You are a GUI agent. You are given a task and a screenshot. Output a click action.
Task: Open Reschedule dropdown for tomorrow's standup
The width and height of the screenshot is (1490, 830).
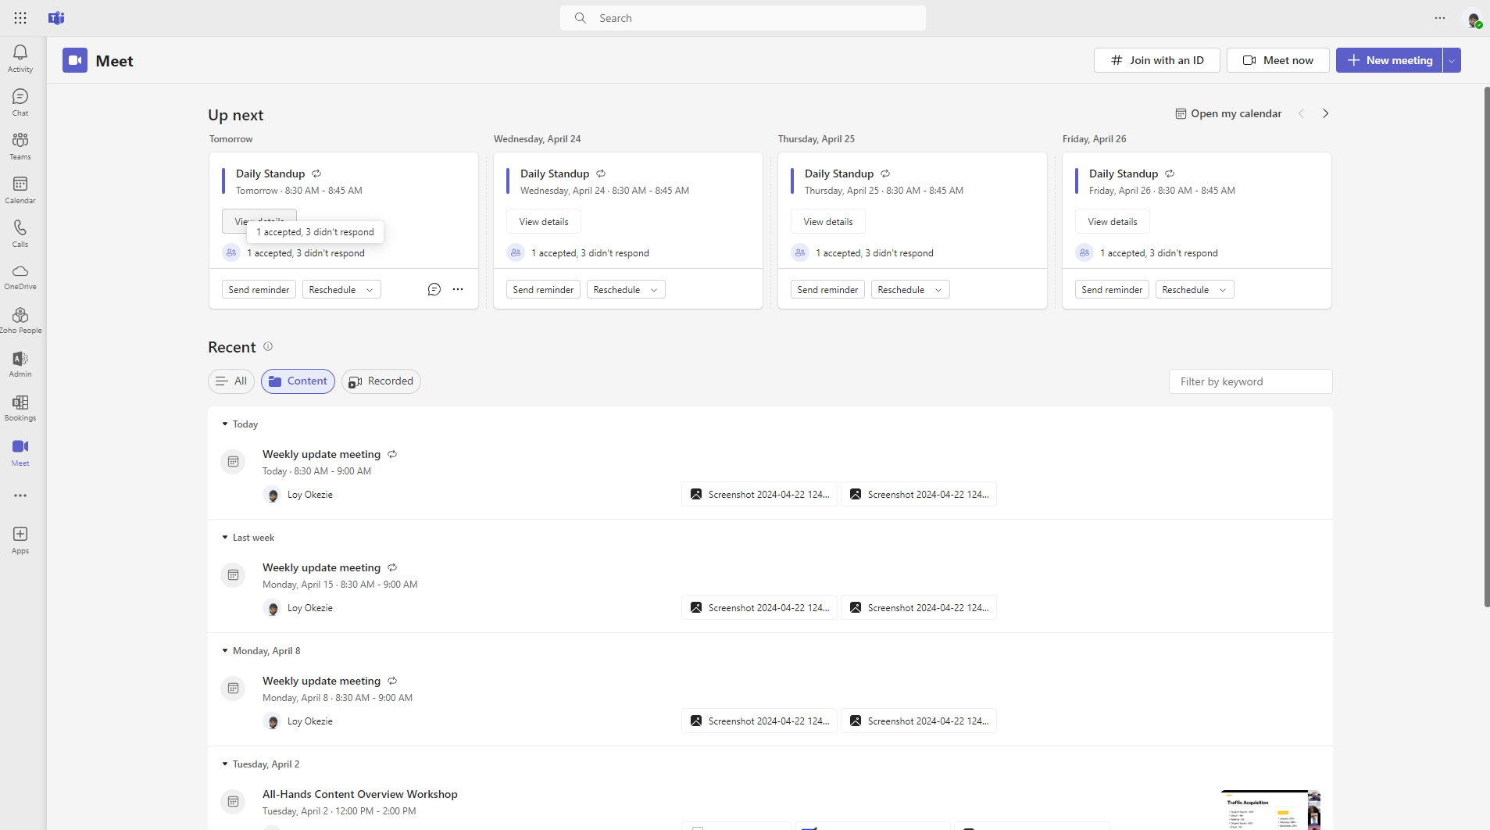(x=341, y=290)
